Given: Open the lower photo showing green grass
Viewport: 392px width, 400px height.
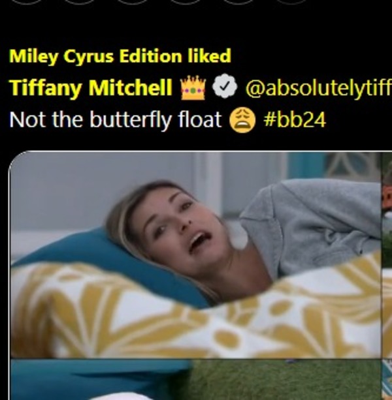Looking at the screenshot, I should click(x=195, y=380).
